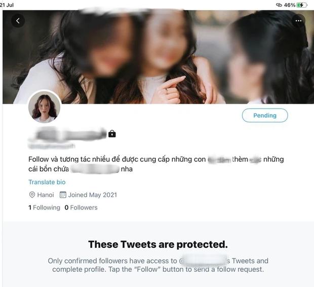Image resolution: width=314 pixels, height=287 pixels.
Task: Tap the personal hotspot link icon
Action: coord(279,5)
